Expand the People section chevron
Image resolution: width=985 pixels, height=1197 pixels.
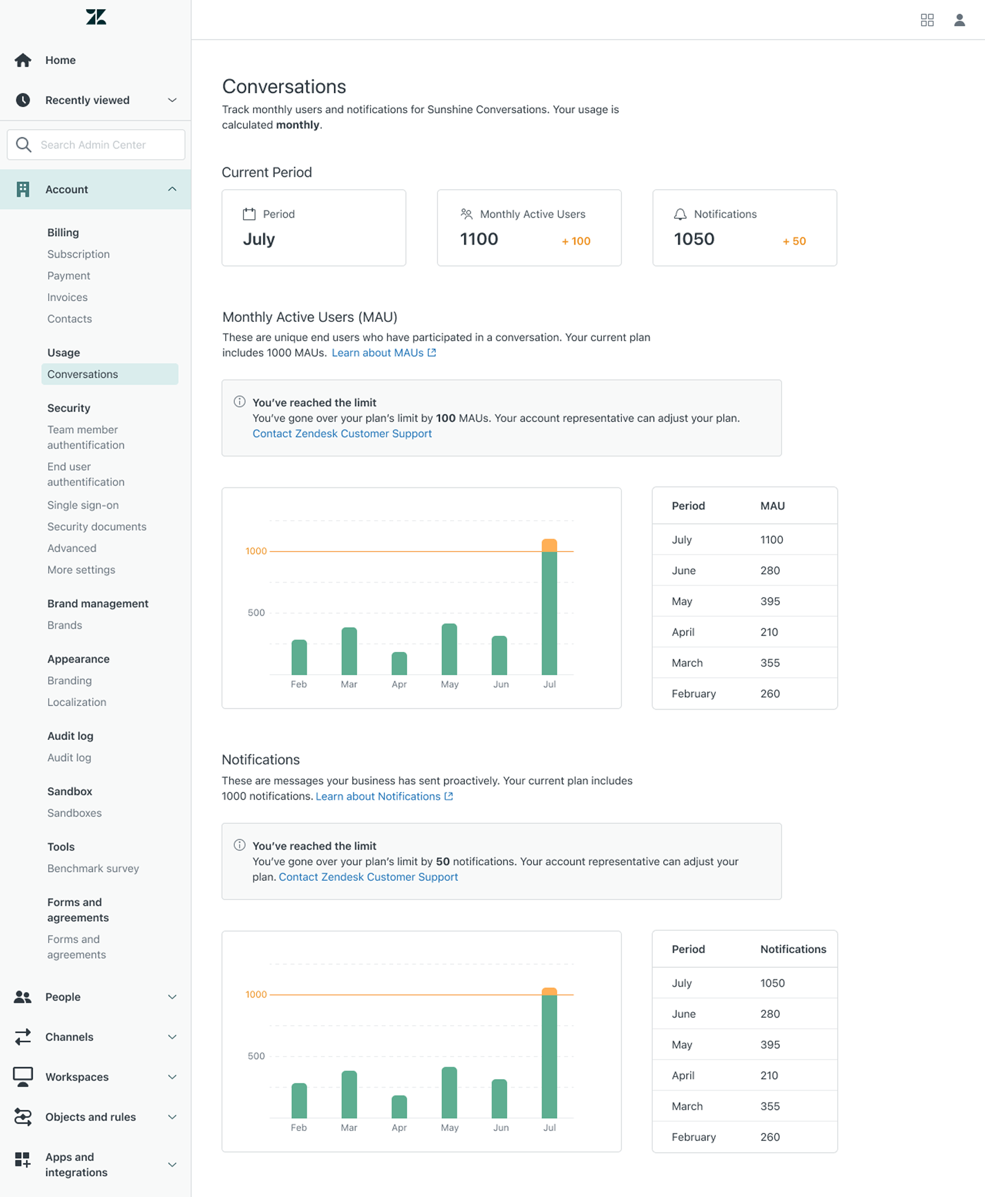tap(172, 997)
